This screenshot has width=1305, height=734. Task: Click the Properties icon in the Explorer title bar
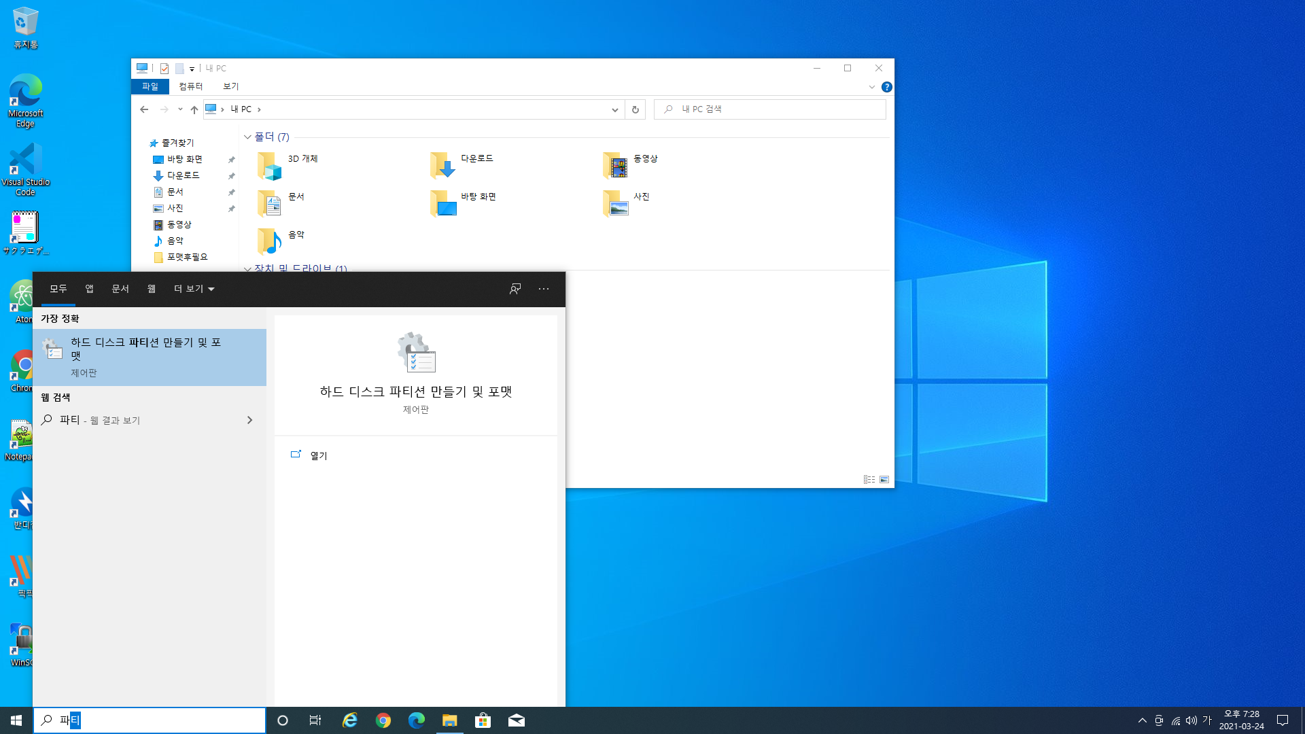[x=164, y=69]
